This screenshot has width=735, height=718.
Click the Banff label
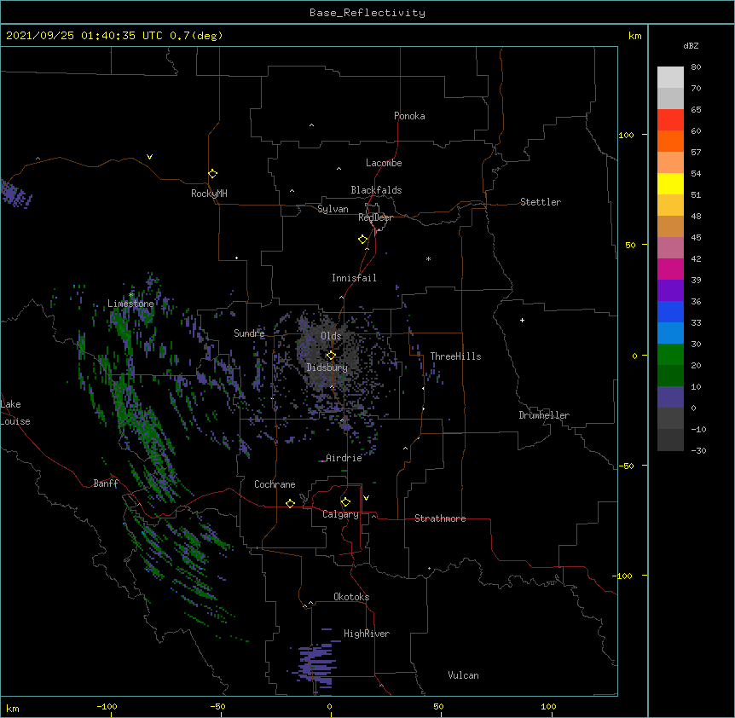(106, 483)
